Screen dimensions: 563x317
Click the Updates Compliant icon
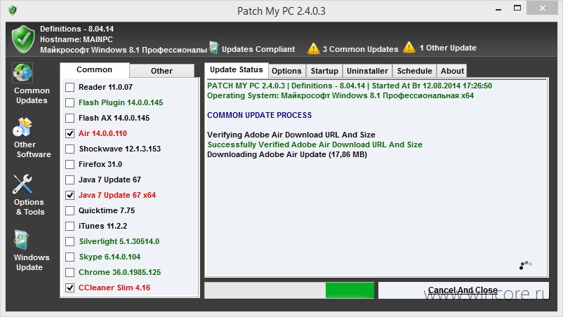(214, 48)
